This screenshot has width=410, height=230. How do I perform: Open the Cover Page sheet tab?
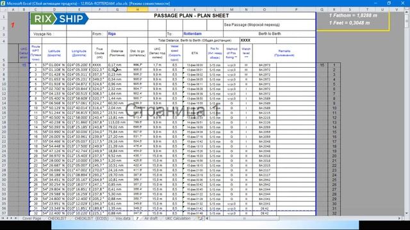pyautogui.click(x=31, y=218)
